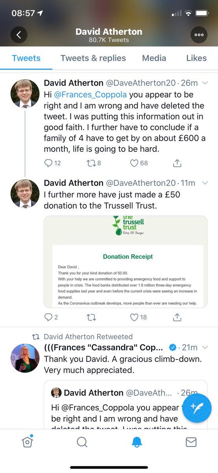
Task: Open the Notifications bell icon
Action: (137, 442)
